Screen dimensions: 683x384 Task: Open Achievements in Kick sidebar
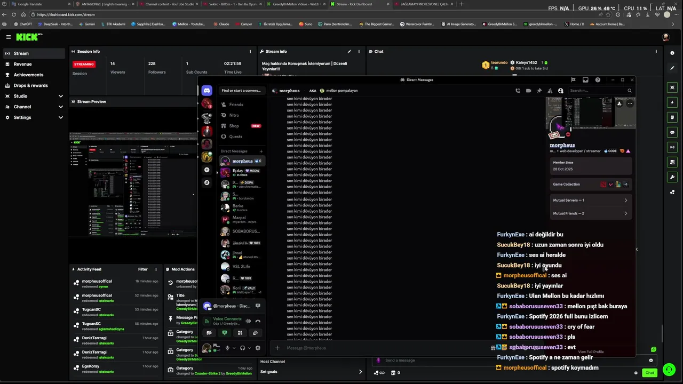pos(34,75)
